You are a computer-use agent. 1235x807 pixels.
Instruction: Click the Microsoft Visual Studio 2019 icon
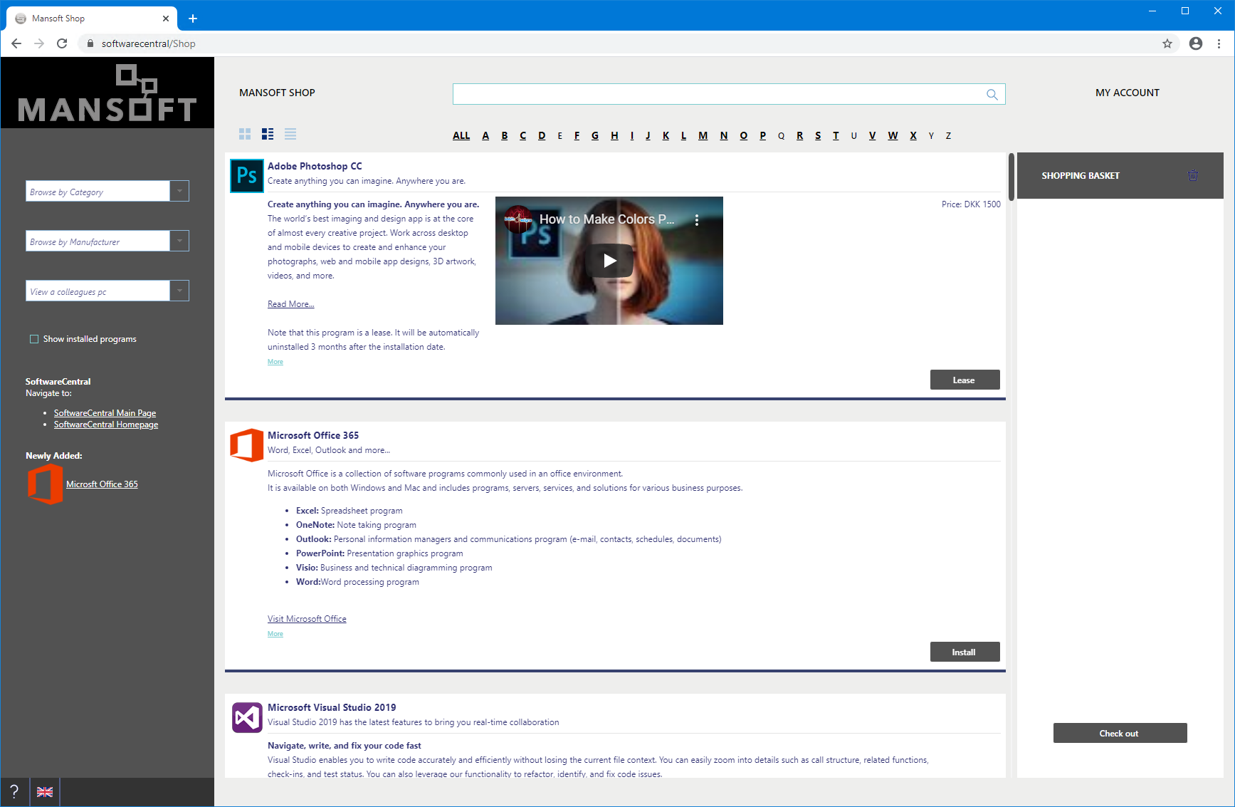[x=246, y=717]
